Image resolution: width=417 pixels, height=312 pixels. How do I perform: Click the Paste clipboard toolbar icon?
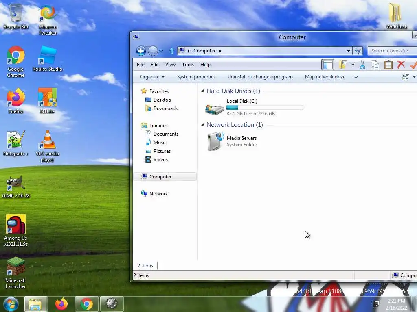tap(388, 65)
